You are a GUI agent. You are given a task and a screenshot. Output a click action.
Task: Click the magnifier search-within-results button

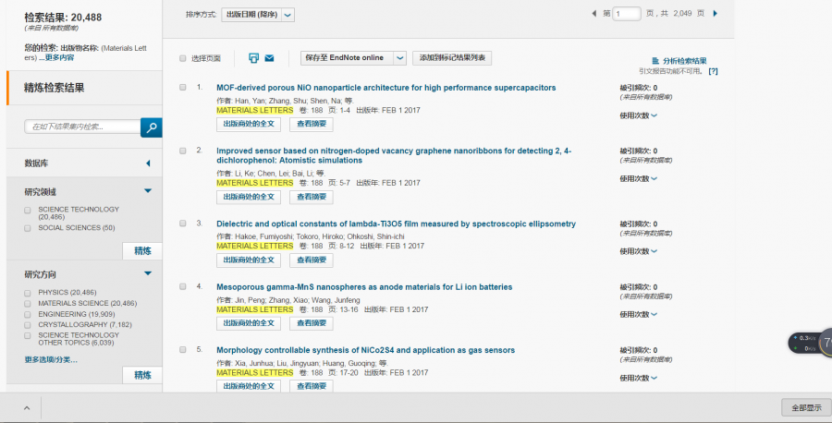[x=152, y=127]
